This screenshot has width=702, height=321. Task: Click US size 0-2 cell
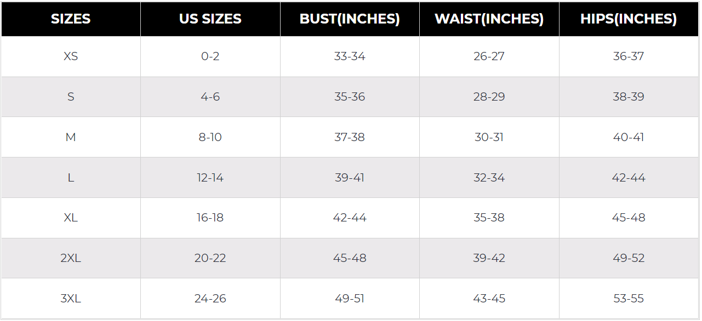[210, 56]
